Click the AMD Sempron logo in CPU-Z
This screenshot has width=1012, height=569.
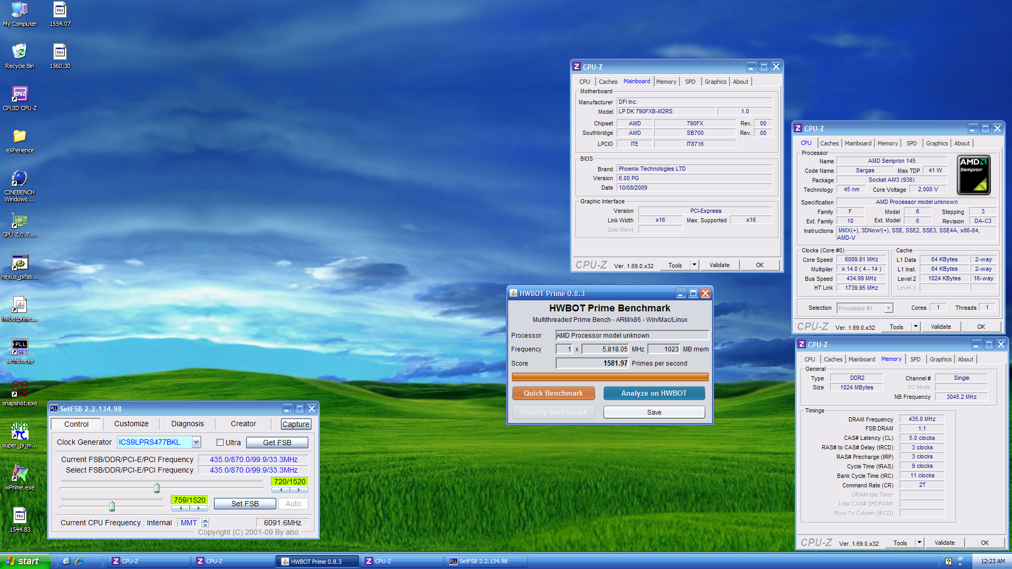pos(974,175)
